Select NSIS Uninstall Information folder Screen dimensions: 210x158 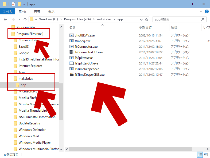click(37, 117)
